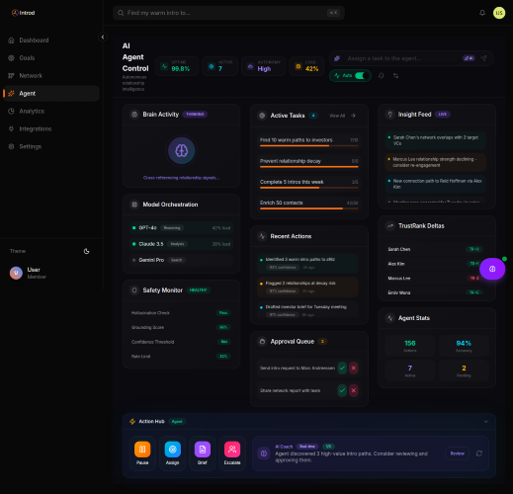Open Dashboard from the sidebar
Screen dimensions: 513x494
(51, 41)
